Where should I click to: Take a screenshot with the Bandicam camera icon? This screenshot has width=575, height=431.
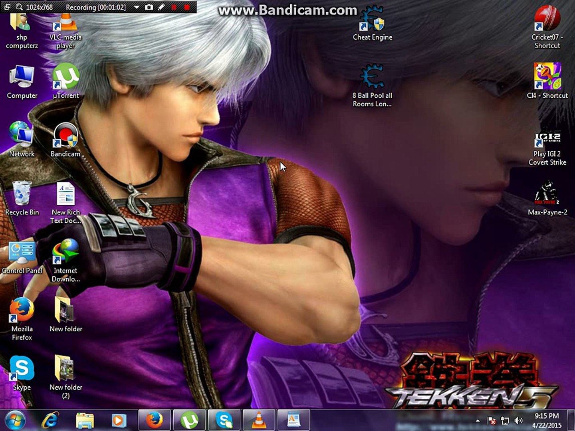(x=149, y=7)
